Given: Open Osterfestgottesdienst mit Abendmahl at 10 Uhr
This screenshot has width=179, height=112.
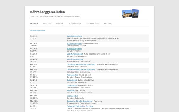Looking at the screenshot, I should coord(81,70).
